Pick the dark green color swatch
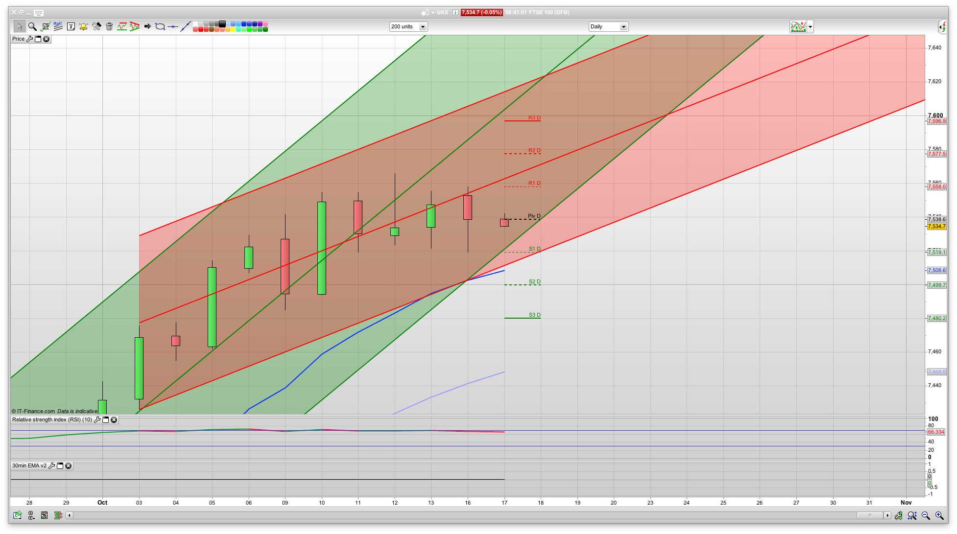Viewport: 957px width, 534px height. pyautogui.click(x=265, y=29)
